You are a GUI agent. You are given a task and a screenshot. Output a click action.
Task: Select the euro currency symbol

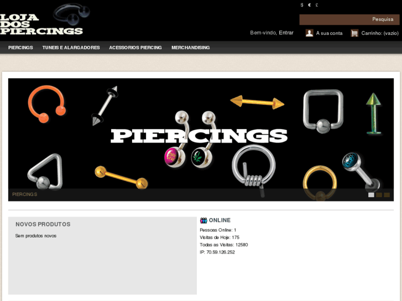[x=310, y=5]
